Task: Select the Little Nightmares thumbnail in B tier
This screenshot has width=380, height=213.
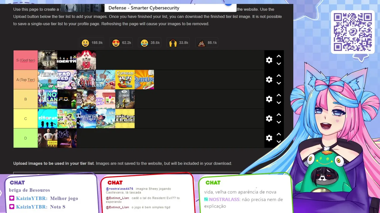Action: tap(125, 99)
